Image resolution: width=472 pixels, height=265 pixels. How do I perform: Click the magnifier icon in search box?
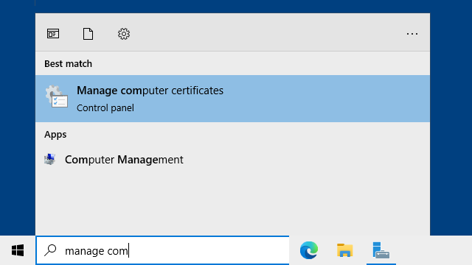click(x=50, y=250)
